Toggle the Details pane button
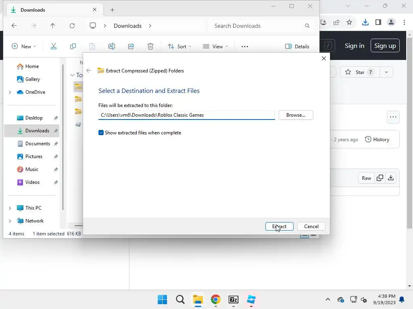This screenshot has width=413, height=309. click(297, 47)
